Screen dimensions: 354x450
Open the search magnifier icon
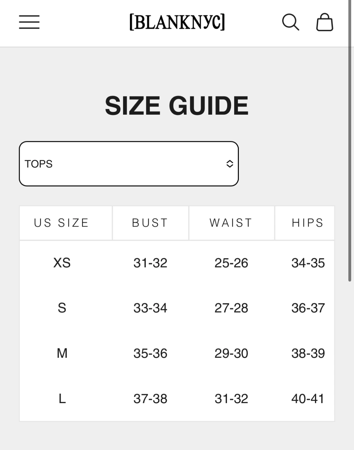click(x=291, y=22)
